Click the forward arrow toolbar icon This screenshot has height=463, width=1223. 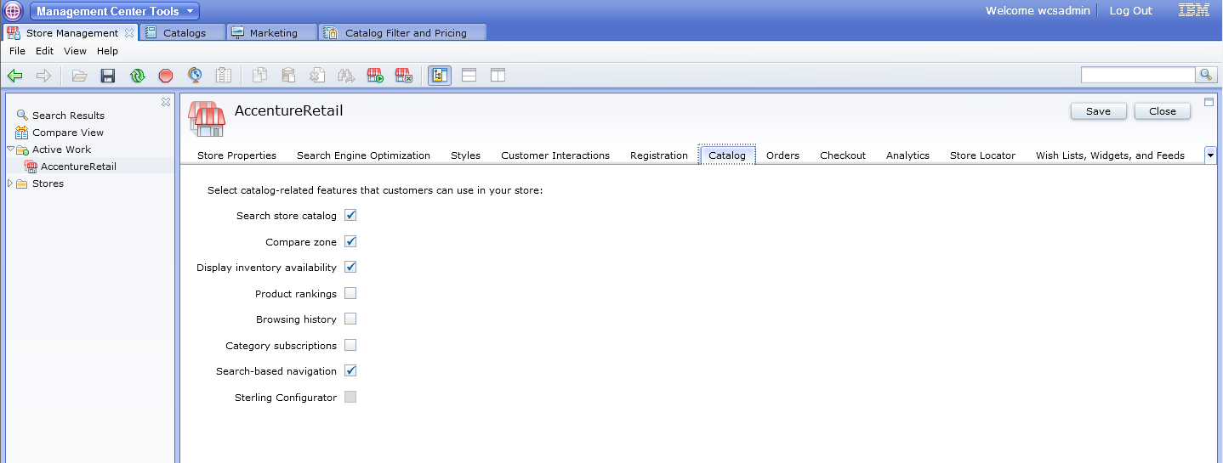click(x=43, y=76)
